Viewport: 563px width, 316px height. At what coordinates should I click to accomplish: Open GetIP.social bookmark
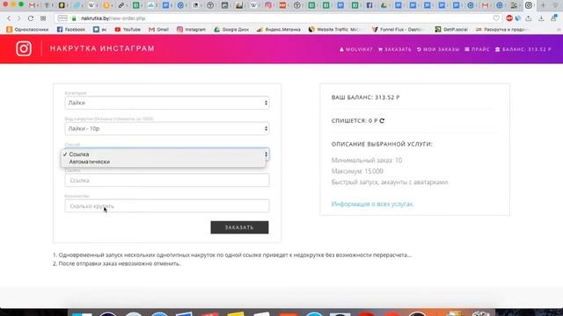(451, 29)
